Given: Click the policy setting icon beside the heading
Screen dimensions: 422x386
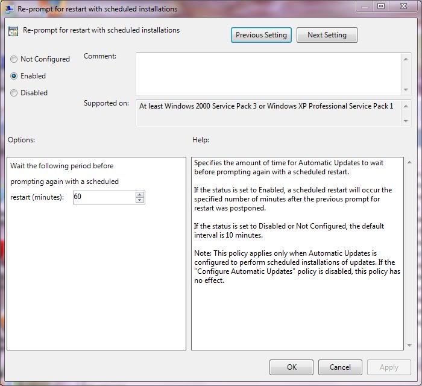Looking at the screenshot, I should 13,31.
